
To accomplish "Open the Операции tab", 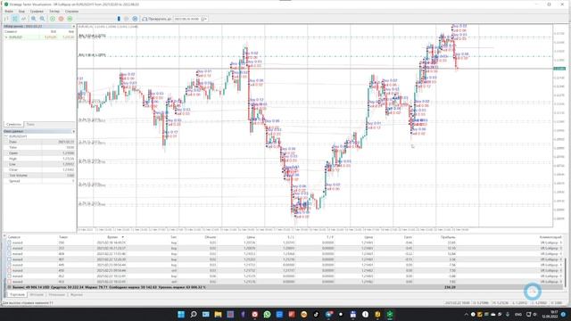I will tap(57, 294).
